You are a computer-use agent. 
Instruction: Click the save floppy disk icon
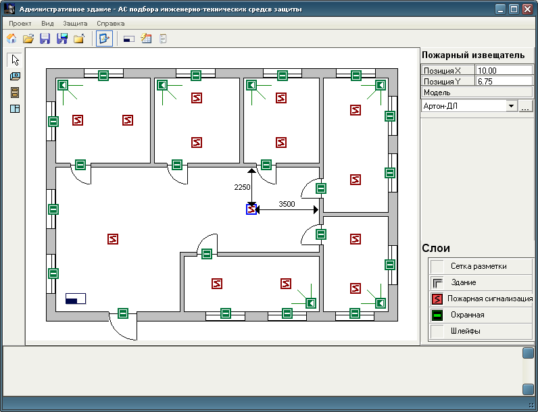(x=45, y=38)
